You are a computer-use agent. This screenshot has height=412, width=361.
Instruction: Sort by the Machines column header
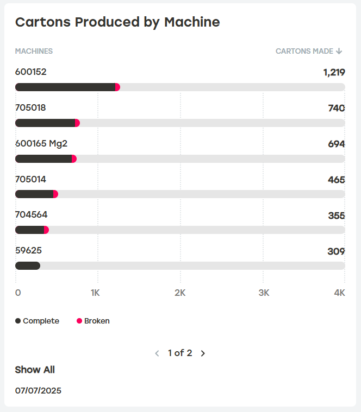click(34, 52)
